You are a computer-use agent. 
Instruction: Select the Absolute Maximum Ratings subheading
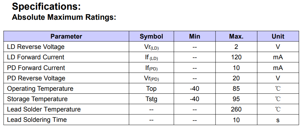pos(64,17)
